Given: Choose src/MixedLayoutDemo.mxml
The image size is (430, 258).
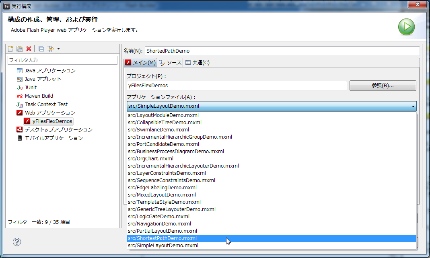Looking at the screenshot, I should coord(272,195).
